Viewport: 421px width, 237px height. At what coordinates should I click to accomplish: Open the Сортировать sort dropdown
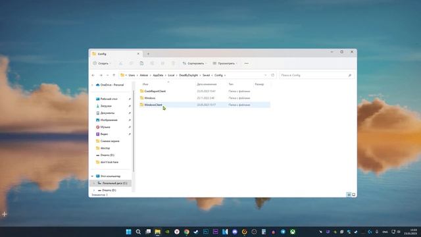pos(195,63)
